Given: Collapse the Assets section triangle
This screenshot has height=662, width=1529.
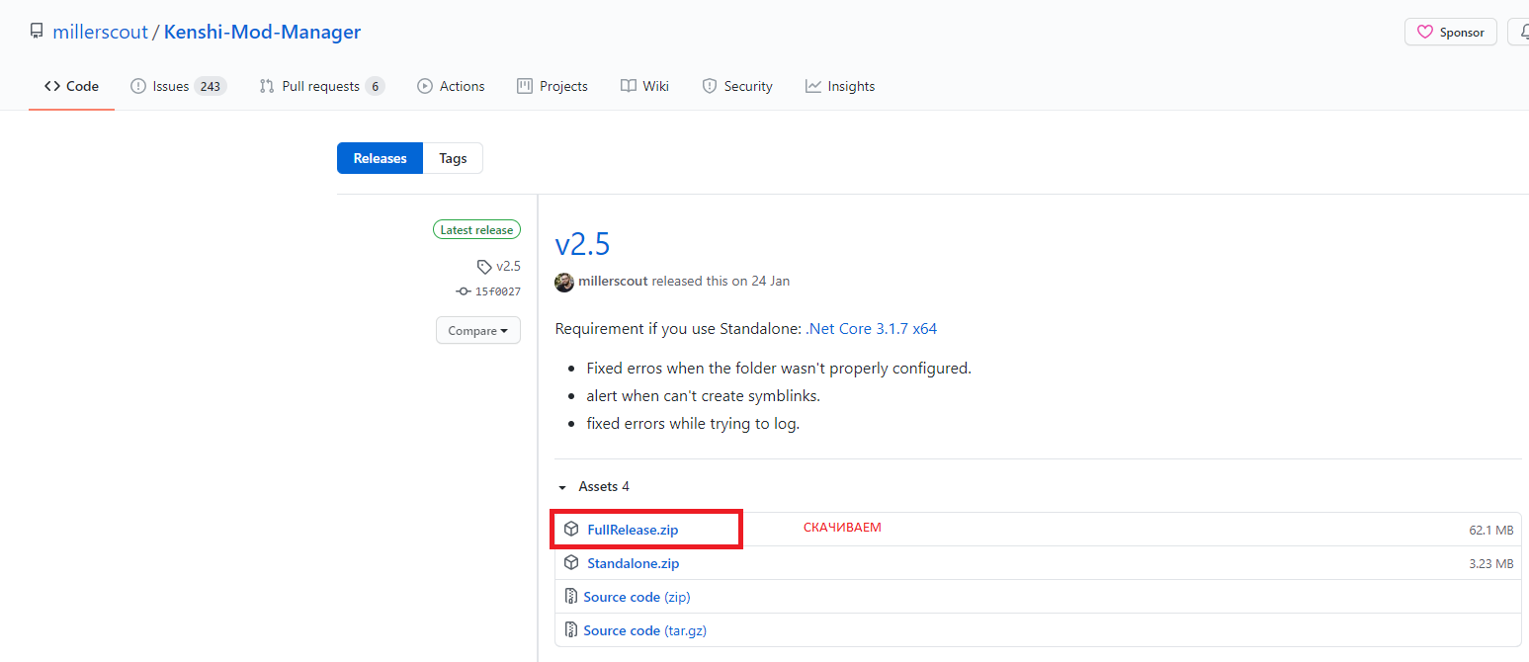Looking at the screenshot, I should [x=562, y=487].
